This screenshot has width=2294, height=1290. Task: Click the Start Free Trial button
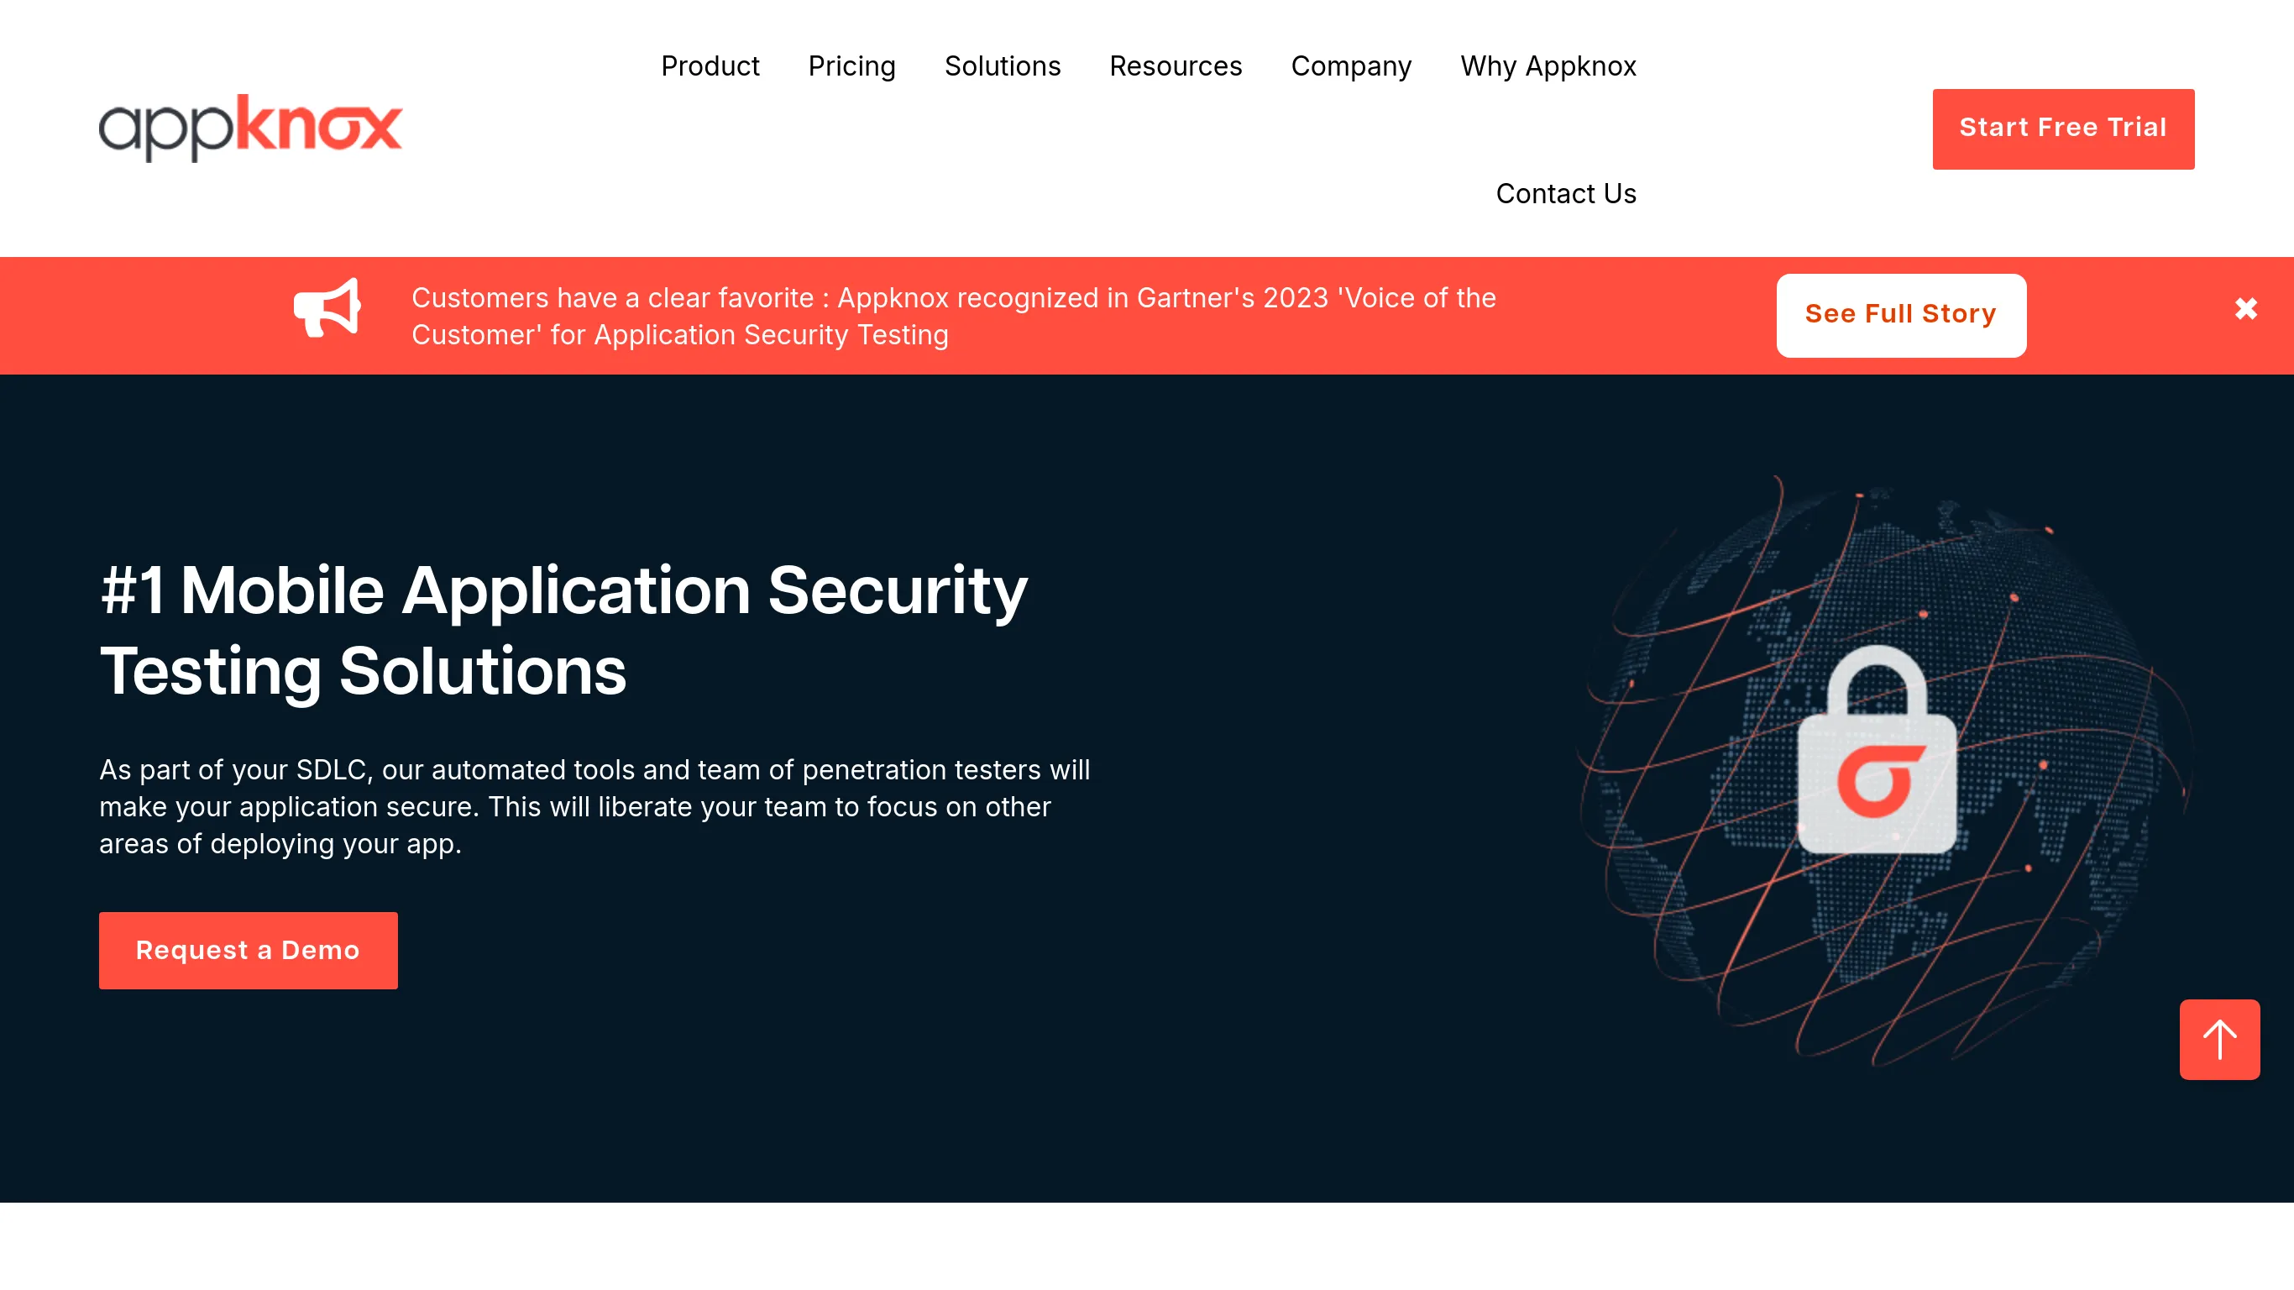[x=2064, y=128]
